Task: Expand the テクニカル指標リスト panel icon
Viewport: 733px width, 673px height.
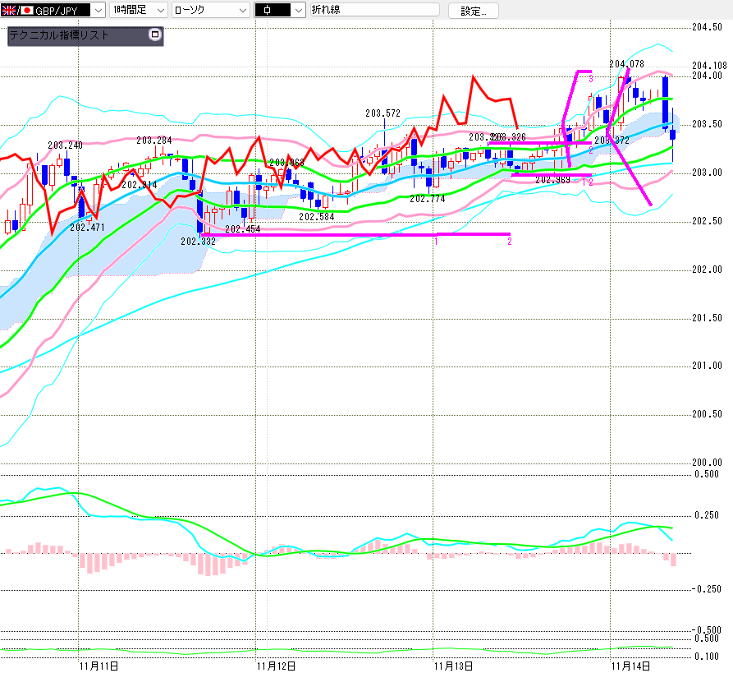Action: pos(153,35)
